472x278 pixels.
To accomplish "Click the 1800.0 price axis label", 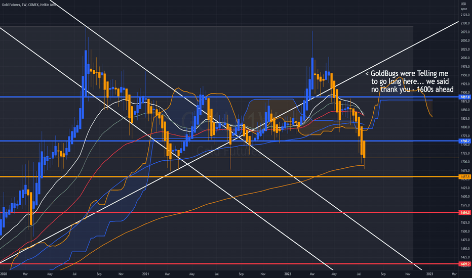I will pos(465,127).
